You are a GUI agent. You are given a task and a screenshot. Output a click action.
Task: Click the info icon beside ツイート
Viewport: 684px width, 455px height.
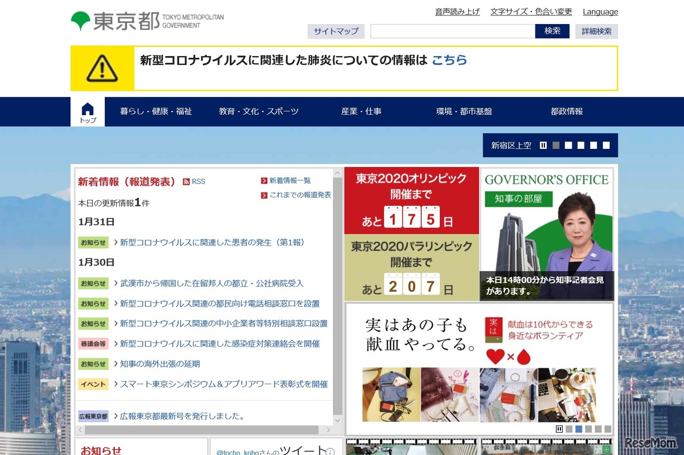tap(330, 452)
